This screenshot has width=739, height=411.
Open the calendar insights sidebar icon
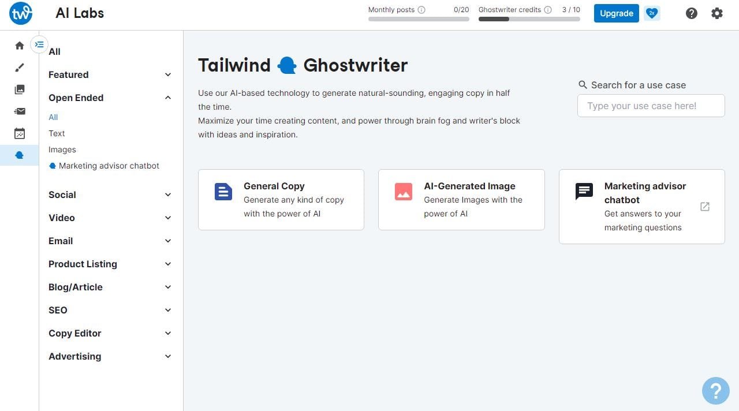click(x=20, y=133)
